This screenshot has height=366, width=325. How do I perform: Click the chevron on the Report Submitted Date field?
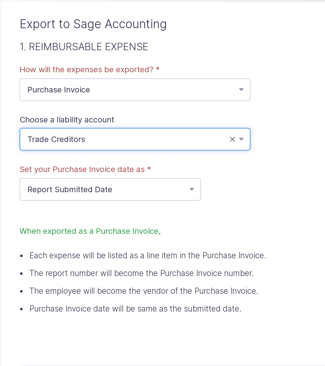(192, 189)
